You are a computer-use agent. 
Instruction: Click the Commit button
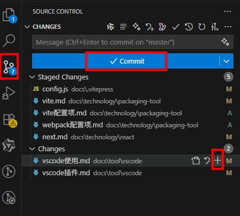(126, 61)
